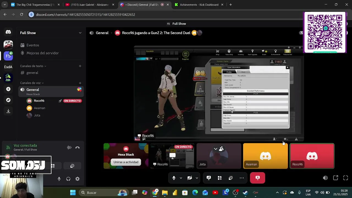
Task: Go back in browser history
Action: (5, 15)
